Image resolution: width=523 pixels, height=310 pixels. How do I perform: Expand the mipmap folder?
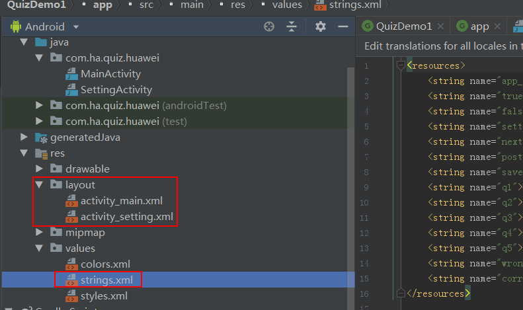(x=40, y=233)
